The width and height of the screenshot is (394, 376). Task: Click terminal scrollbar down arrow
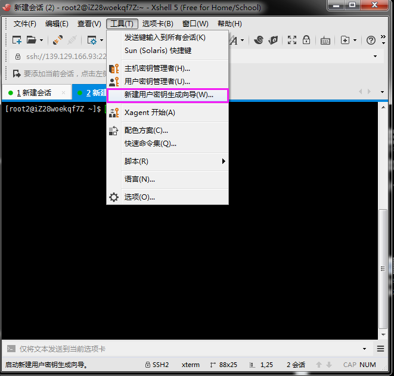(x=383, y=334)
